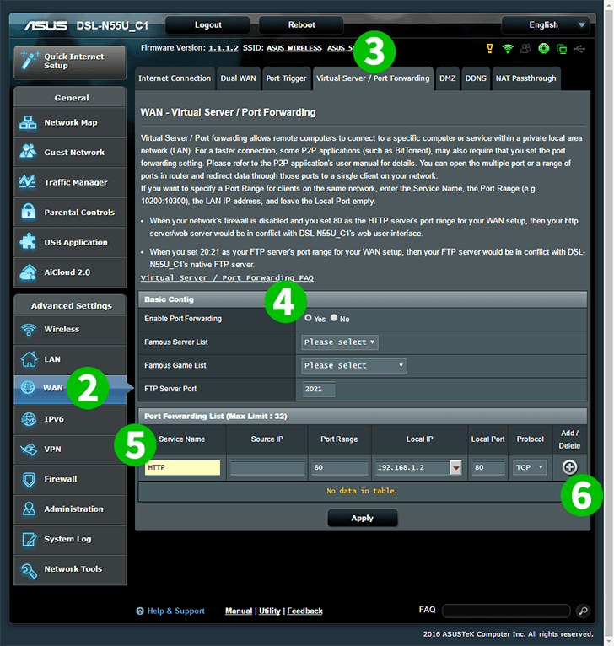Image resolution: width=614 pixels, height=646 pixels.
Task: Open System Log page
Action: click(70, 539)
